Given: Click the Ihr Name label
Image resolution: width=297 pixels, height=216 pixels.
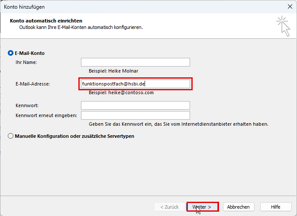Looking at the screenshot, I should tap(26, 62).
